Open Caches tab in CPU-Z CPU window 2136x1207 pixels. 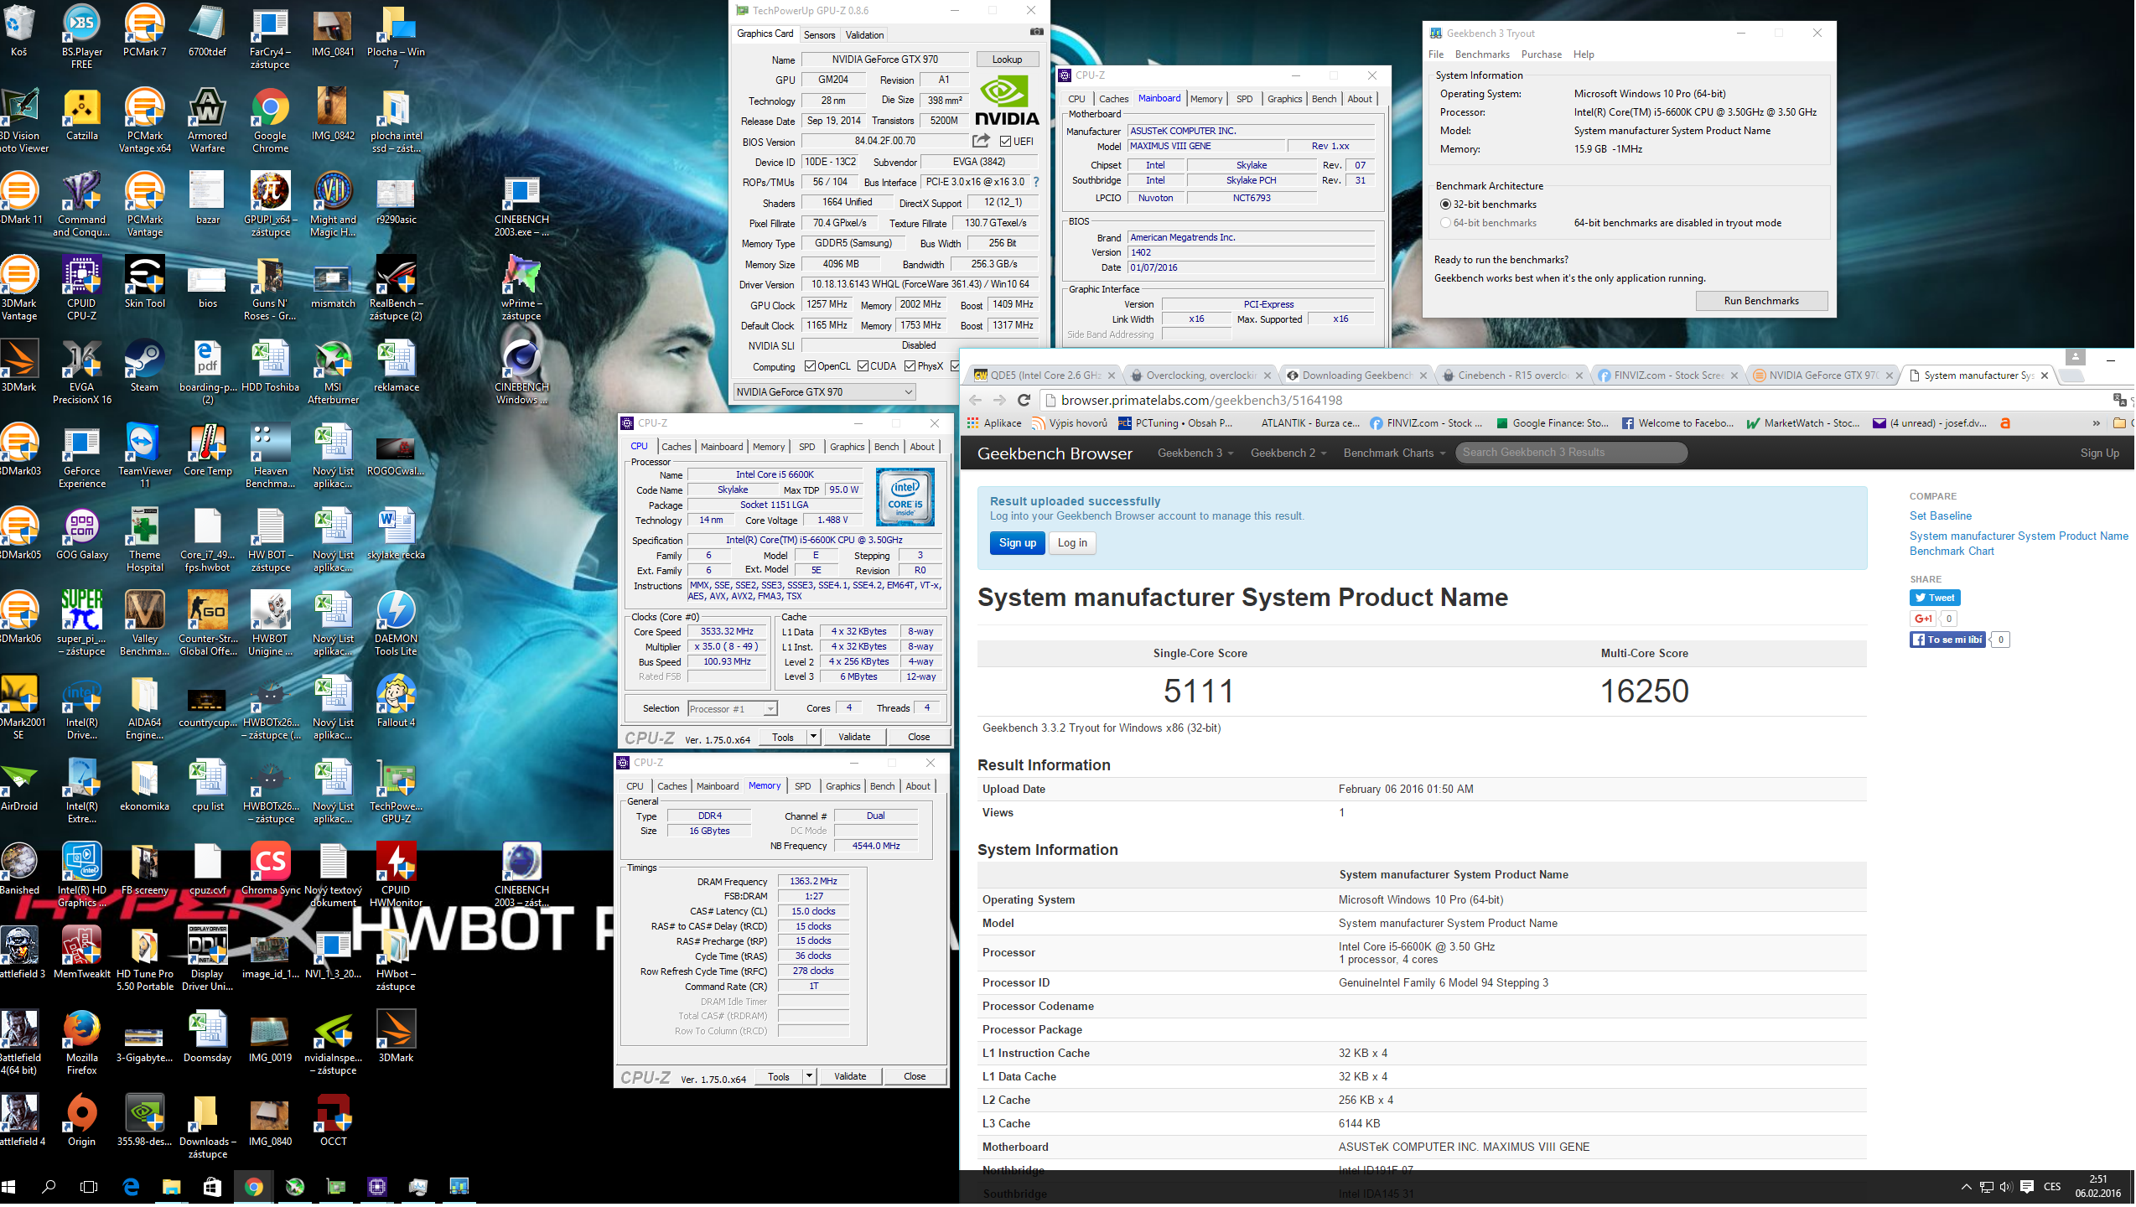point(676,447)
